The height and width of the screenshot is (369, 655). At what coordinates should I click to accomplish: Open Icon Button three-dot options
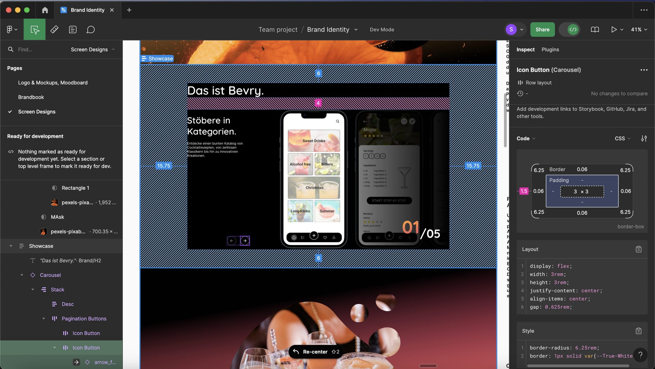(x=644, y=70)
